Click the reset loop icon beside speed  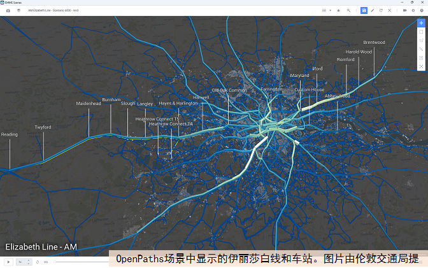[x=38, y=262]
